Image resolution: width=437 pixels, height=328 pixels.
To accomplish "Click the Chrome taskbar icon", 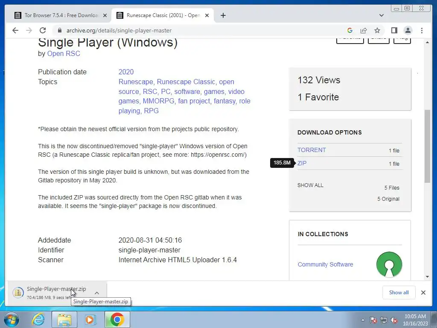I will tap(117, 319).
